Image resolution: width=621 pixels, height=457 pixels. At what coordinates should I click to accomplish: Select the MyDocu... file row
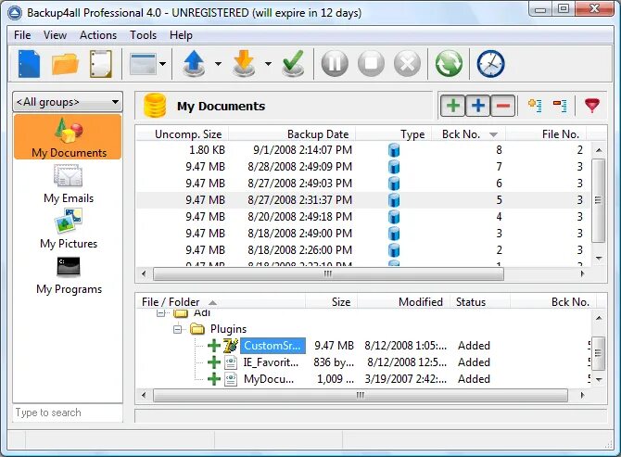(362, 379)
